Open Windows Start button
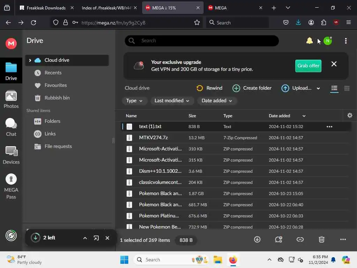 [x=124, y=260]
